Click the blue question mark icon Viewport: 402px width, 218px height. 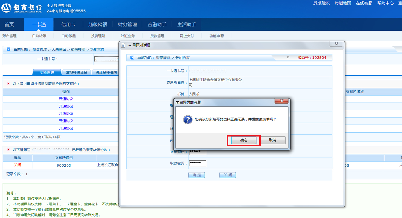pyautogui.click(x=187, y=119)
